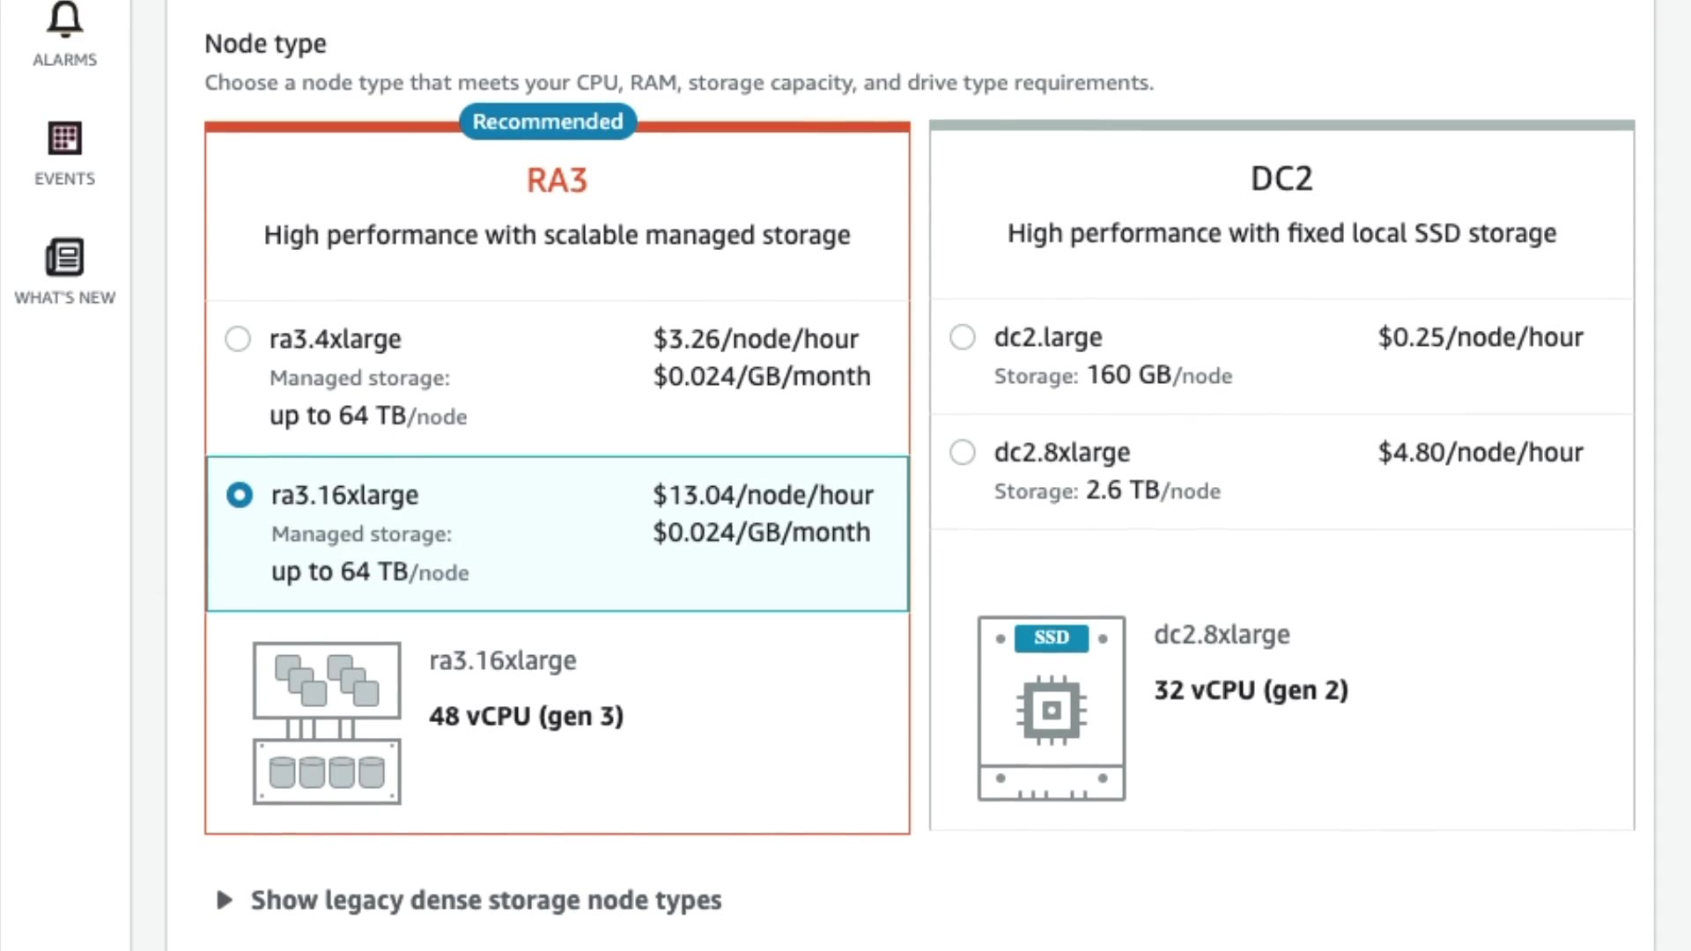This screenshot has height=951, width=1691.
Task: Open the What's New newspaper icon
Action: click(64, 257)
